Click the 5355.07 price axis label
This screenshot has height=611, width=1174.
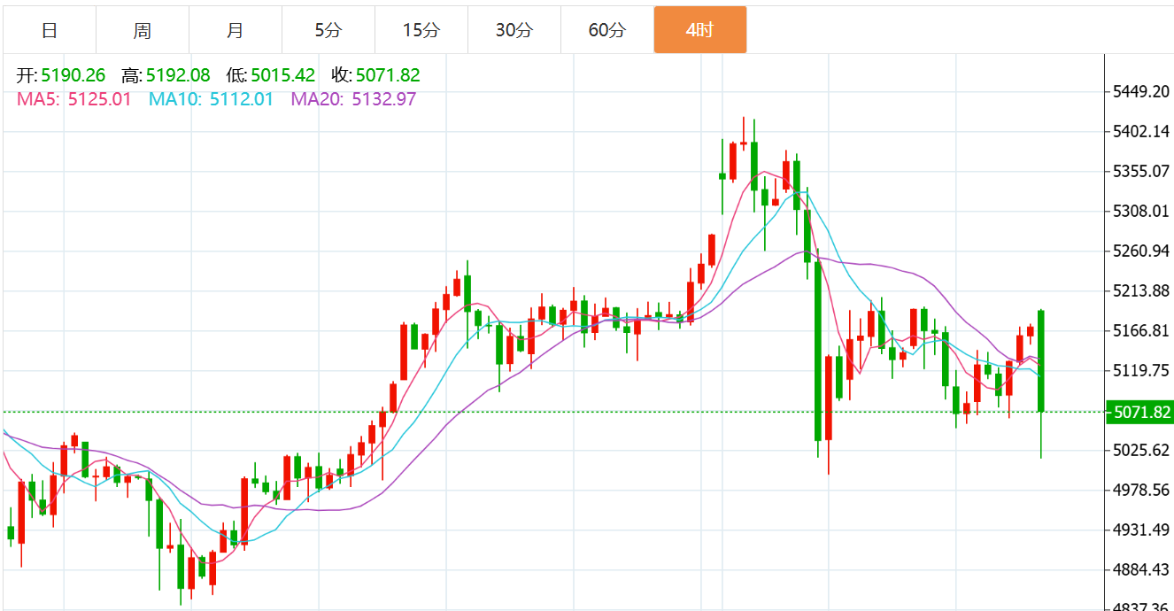pyautogui.click(x=1141, y=171)
